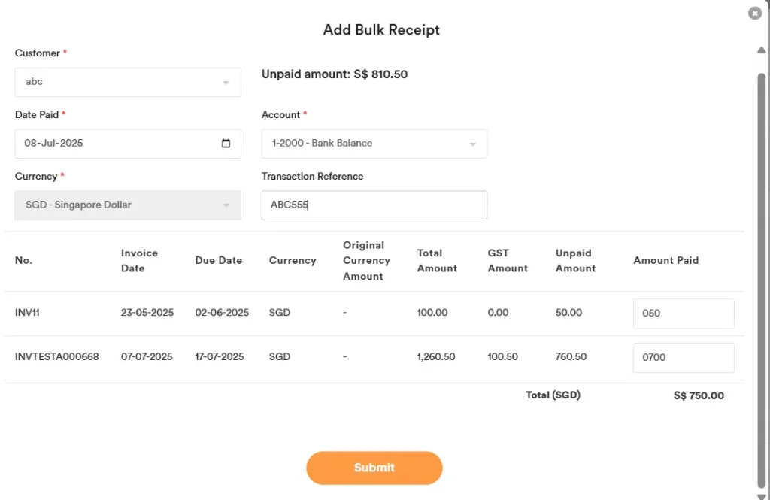Click the Amount Paid field for INV11
This screenshot has height=500, width=770.
[684, 314]
